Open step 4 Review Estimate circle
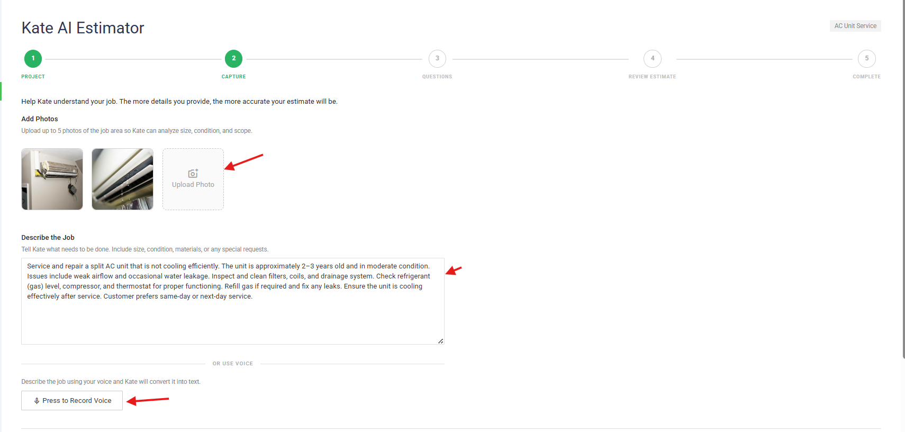The height and width of the screenshot is (432, 905). [x=653, y=59]
